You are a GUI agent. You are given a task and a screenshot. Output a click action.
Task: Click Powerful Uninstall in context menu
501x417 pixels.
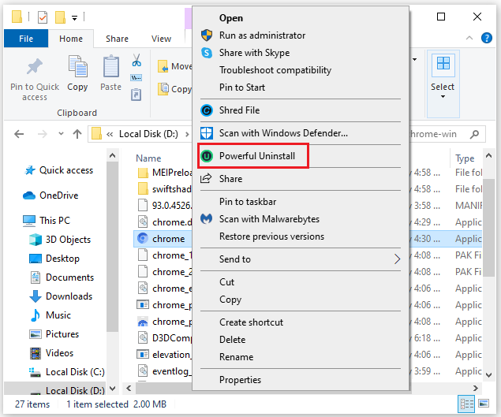point(257,156)
